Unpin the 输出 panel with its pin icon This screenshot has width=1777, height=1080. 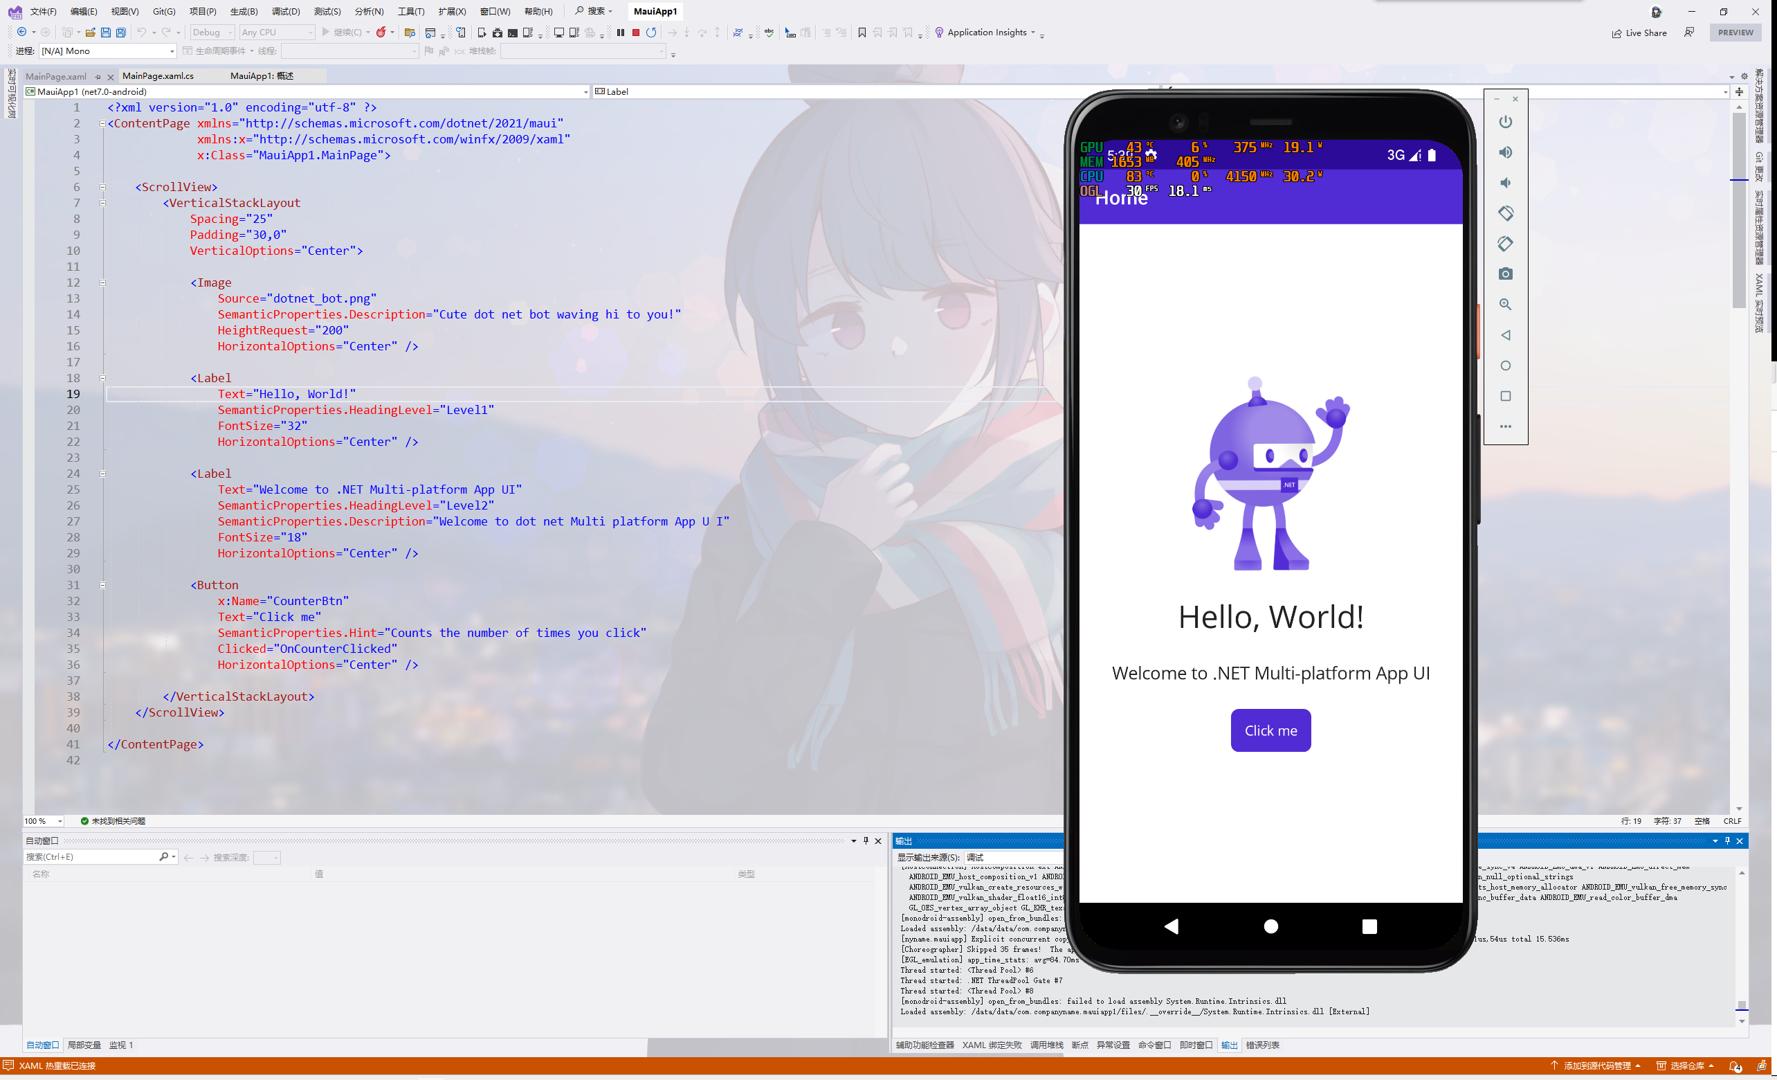[1726, 840]
